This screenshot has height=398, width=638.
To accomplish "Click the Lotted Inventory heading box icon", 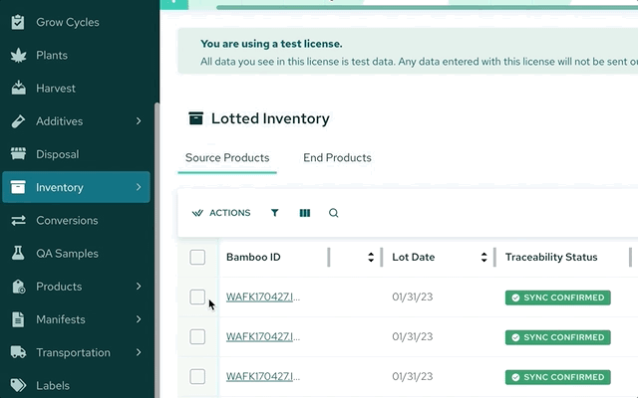I will pyautogui.click(x=195, y=118).
